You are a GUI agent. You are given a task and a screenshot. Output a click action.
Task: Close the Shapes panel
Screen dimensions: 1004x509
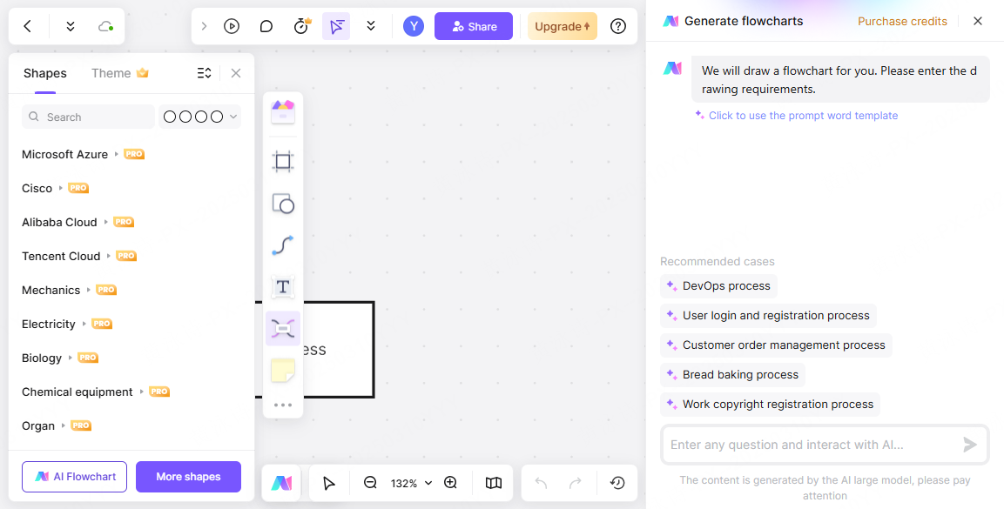point(236,73)
